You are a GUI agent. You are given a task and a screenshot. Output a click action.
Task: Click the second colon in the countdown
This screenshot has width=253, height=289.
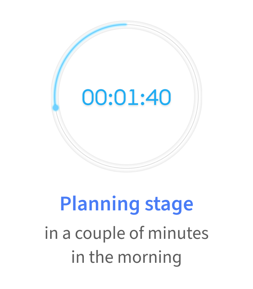(x=142, y=100)
